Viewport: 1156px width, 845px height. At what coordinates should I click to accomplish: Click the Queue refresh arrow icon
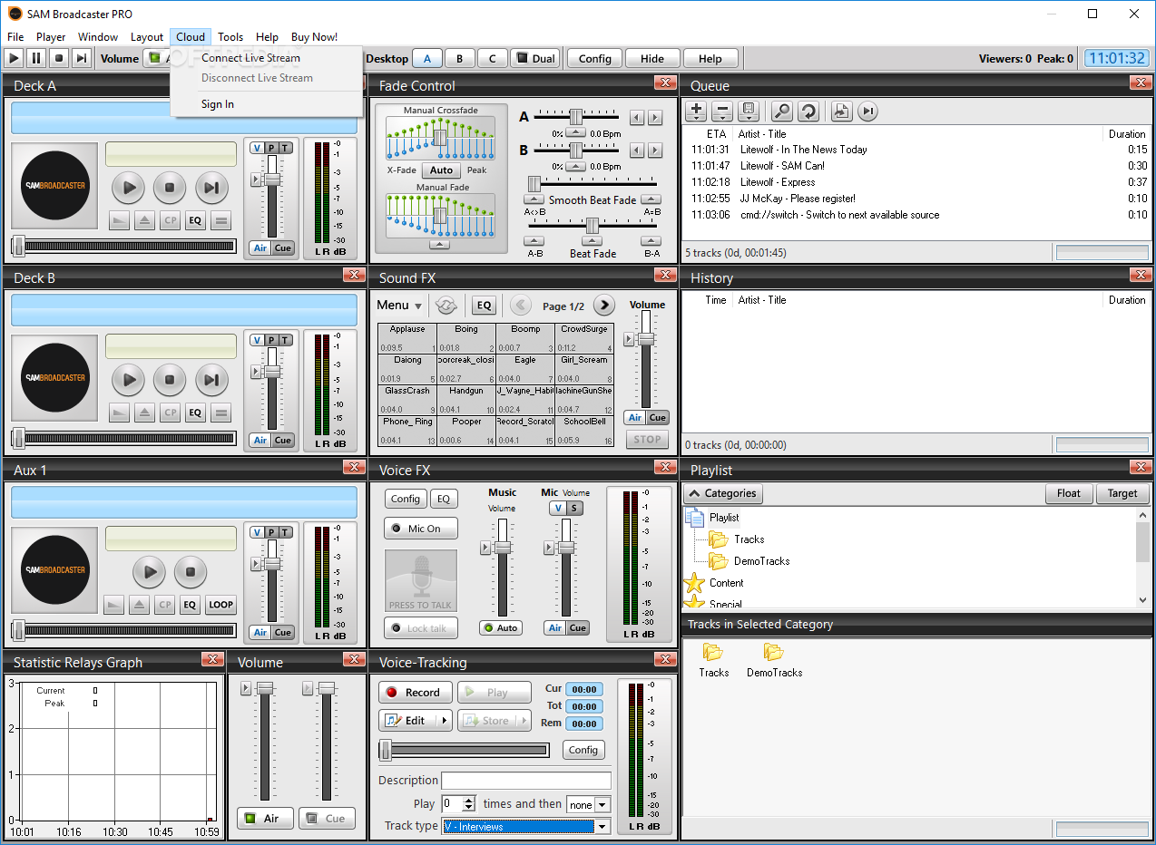[x=808, y=112]
